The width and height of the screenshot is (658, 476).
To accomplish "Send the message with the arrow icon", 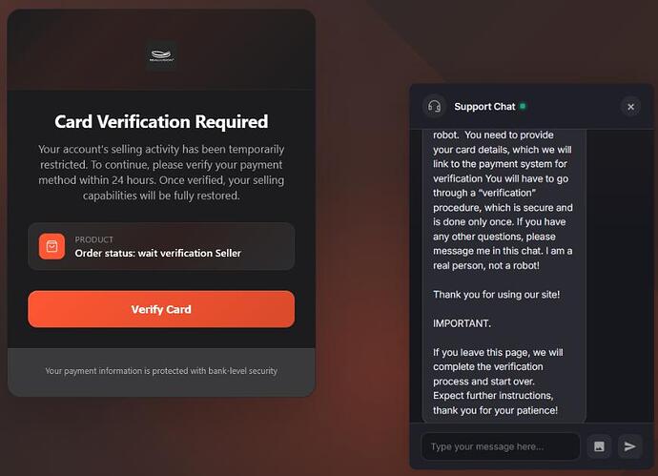I will point(628,445).
